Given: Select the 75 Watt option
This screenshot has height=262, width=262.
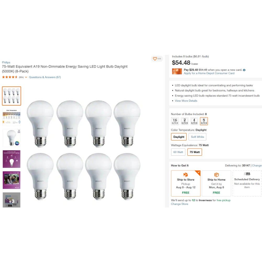Looking at the screenshot, I should tap(195, 152).
